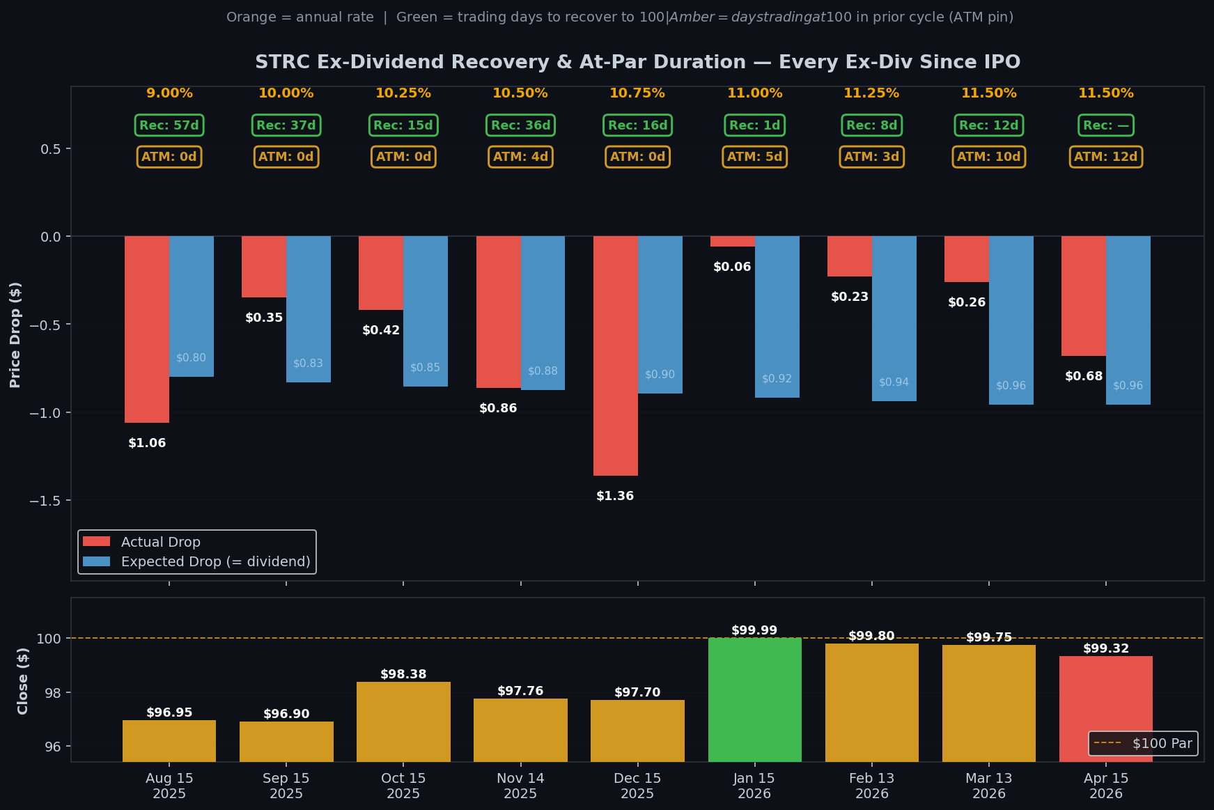Viewport: 1214px width, 810px height.
Task: Toggle the ATM: 12d badge for Apr 15
Action: 1105,157
